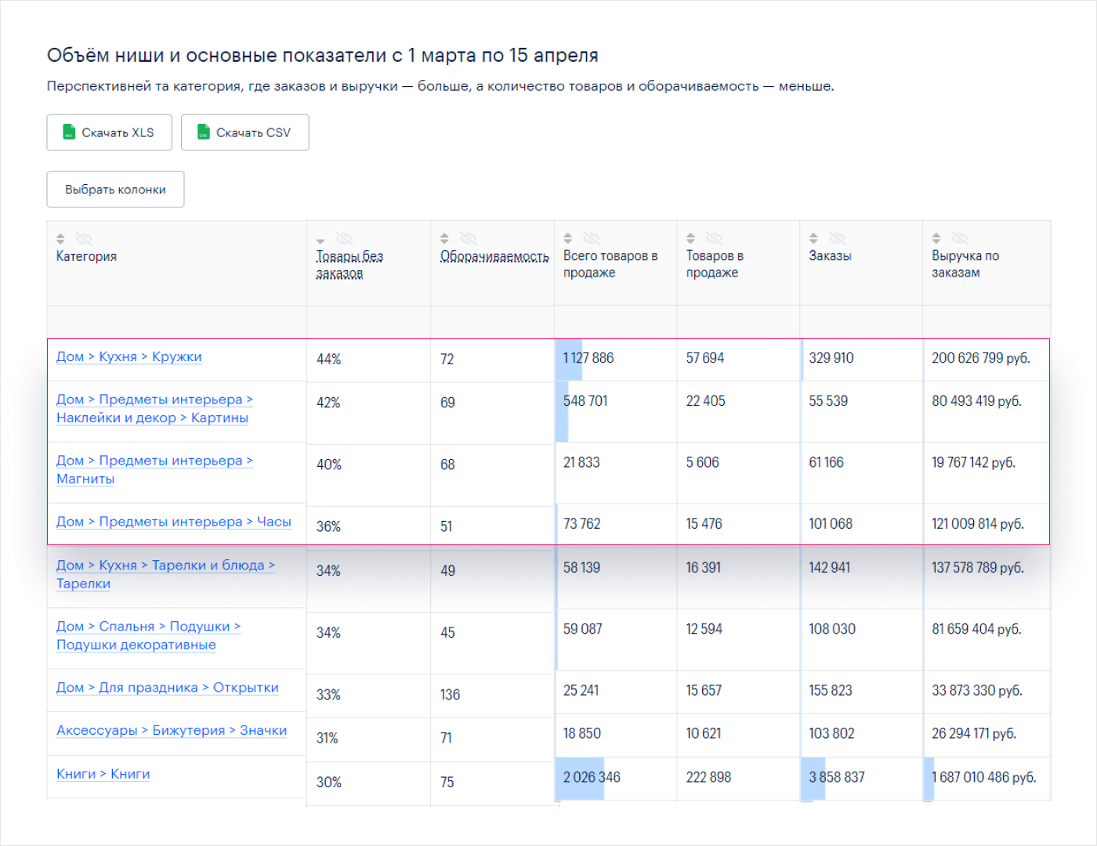Hide the Товары без заказов column

tap(345, 239)
